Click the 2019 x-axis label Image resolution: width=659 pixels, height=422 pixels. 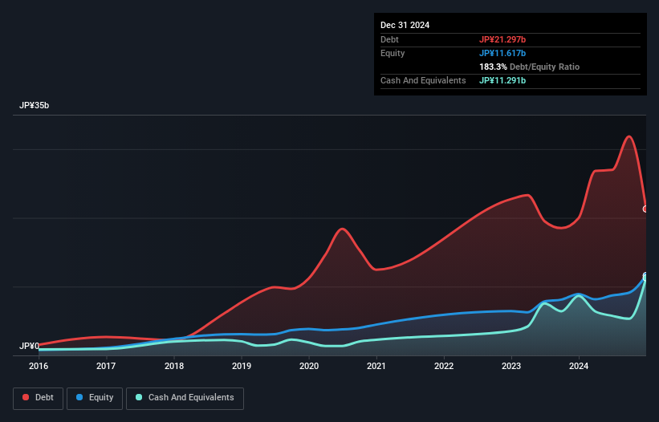click(x=242, y=366)
